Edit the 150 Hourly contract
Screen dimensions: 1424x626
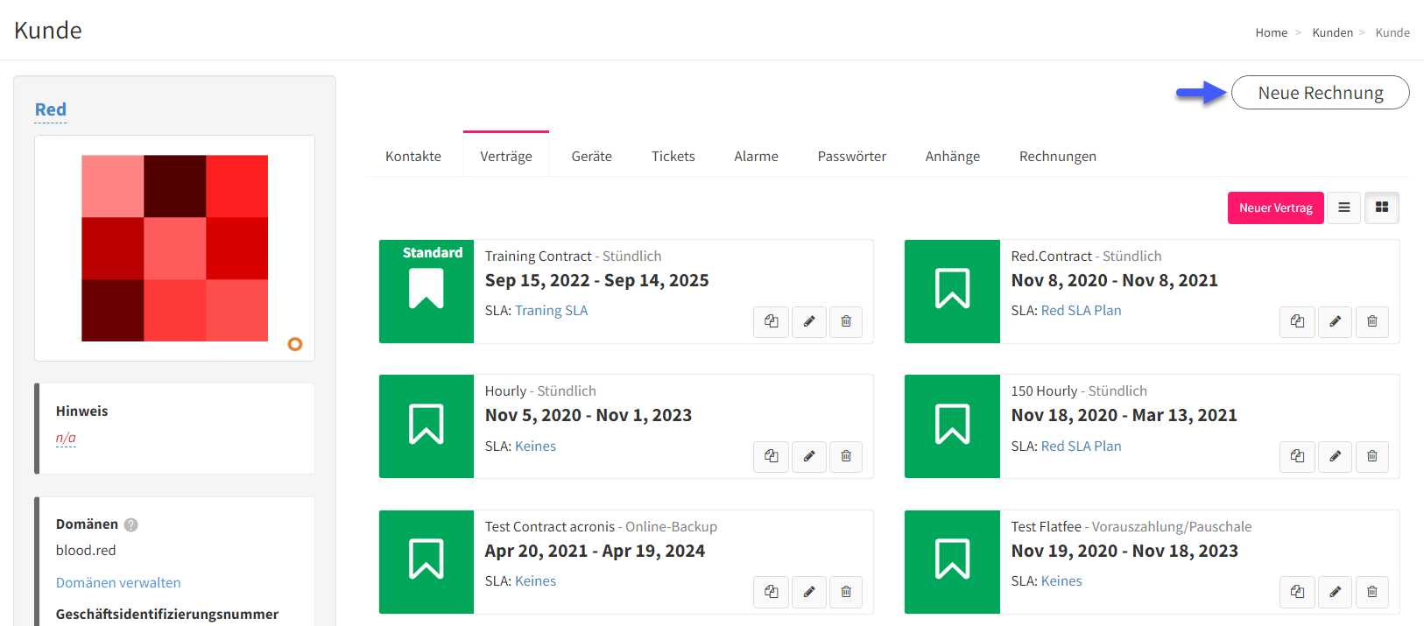pos(1336,456)
